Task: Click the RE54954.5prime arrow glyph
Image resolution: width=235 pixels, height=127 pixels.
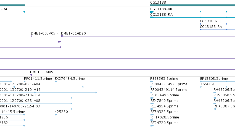Action: 152,109
